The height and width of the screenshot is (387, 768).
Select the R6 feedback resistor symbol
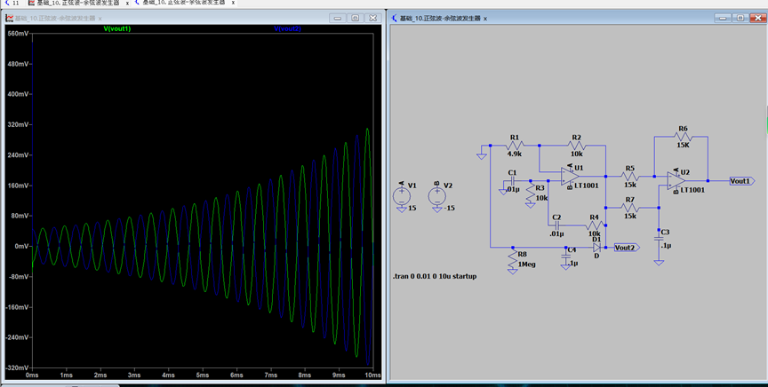pos(684,137)
